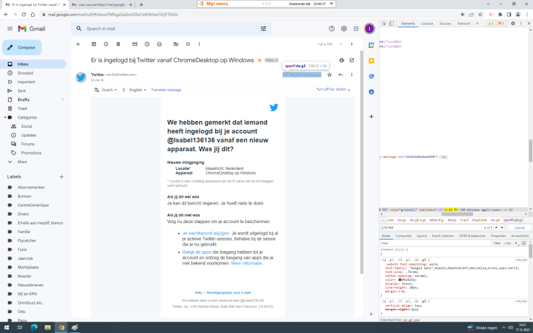Toggle the device toolbar in DevTools

point(392,23)
